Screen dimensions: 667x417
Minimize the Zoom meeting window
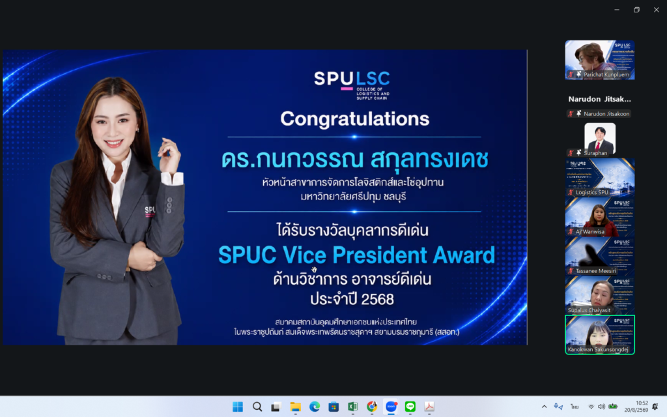617,10
